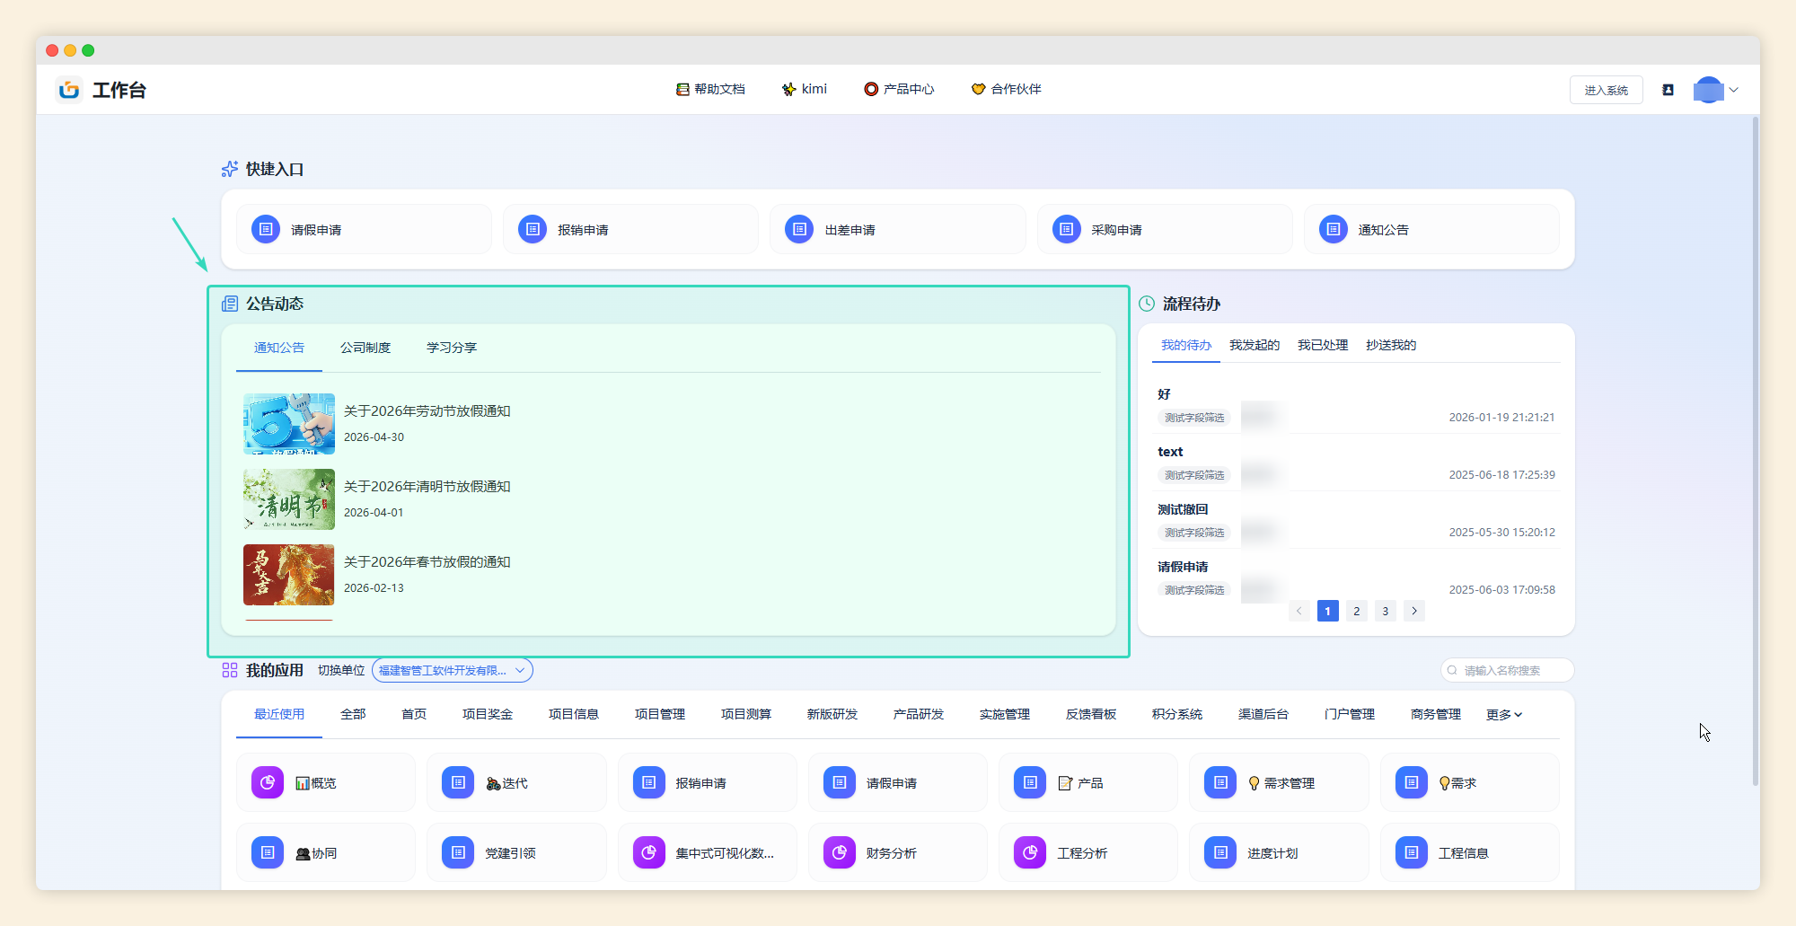Open 集中式可视化数 app icon

tap(649, 852)
